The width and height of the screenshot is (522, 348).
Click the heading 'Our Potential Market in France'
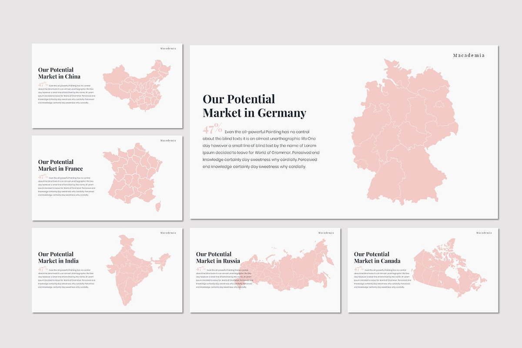(x=60, y=165)
